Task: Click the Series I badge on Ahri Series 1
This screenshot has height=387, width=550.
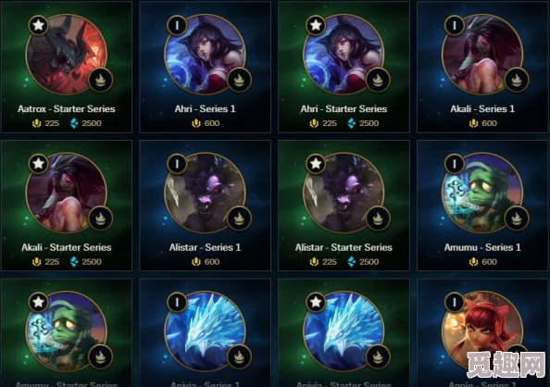Action: (177, 25)
